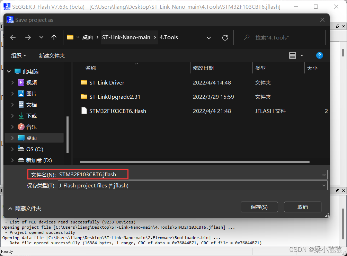Collapse the 此电脑 tree node
347x256 pixels.
9,71
